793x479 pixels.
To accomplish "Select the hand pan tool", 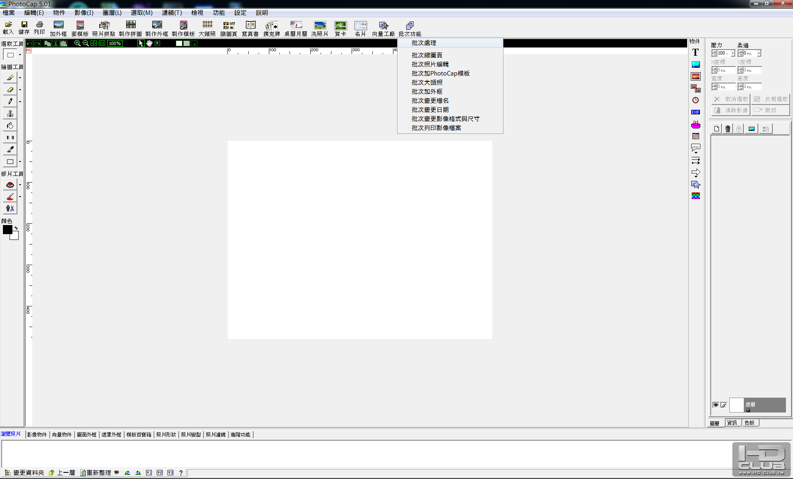I will [x=149, y=43].
